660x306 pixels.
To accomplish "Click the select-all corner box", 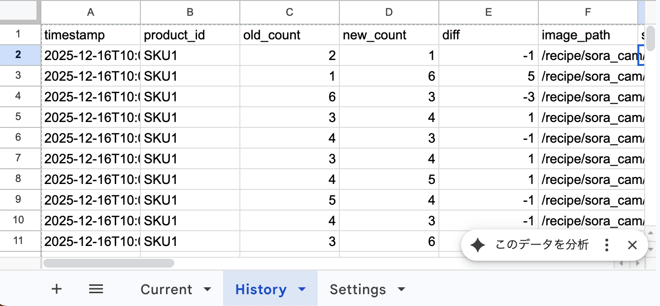I will pyautogui.click(x=20, y=12).
